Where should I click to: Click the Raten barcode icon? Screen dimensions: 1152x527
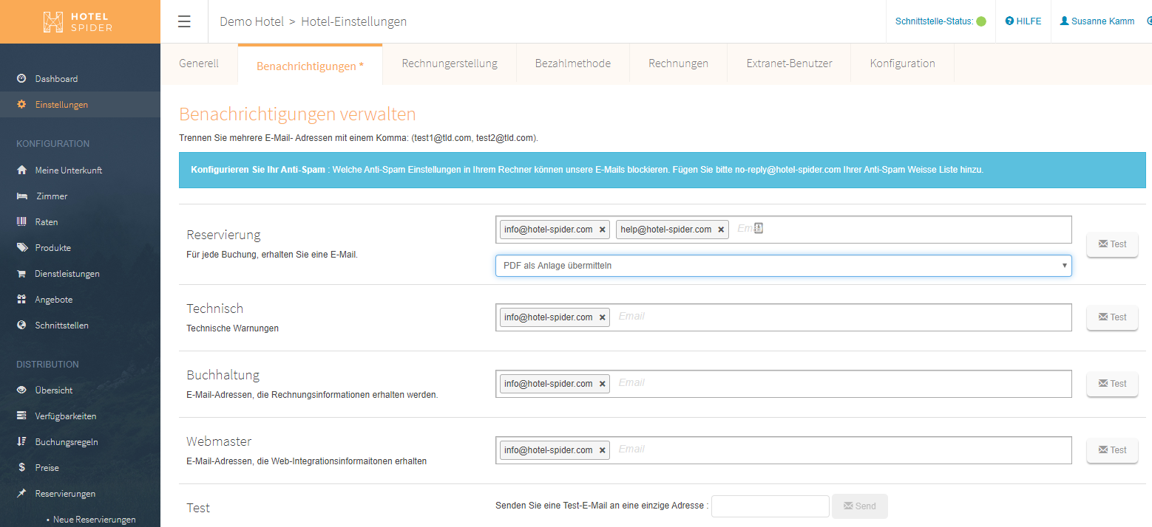tap(21, 221)
